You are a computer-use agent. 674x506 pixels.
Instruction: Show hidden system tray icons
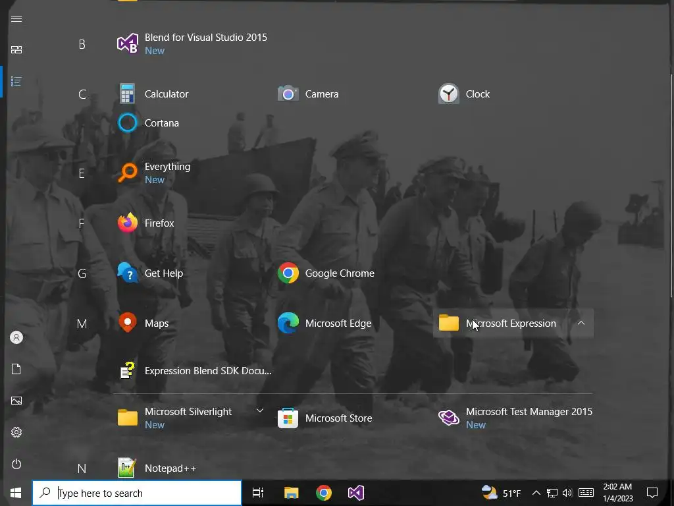(536, 493)
